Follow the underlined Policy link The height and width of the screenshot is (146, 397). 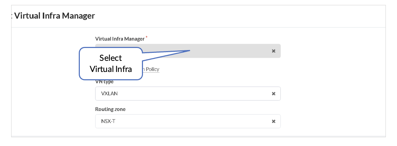(x=152, y=69)
